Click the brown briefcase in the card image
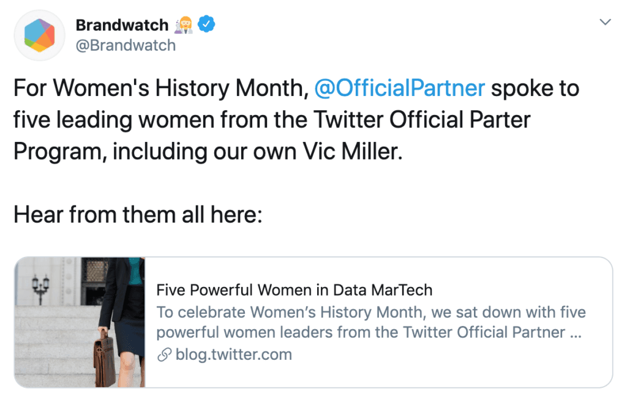The width and height of the screenshot is (627, 402). (x=105, y=358)
